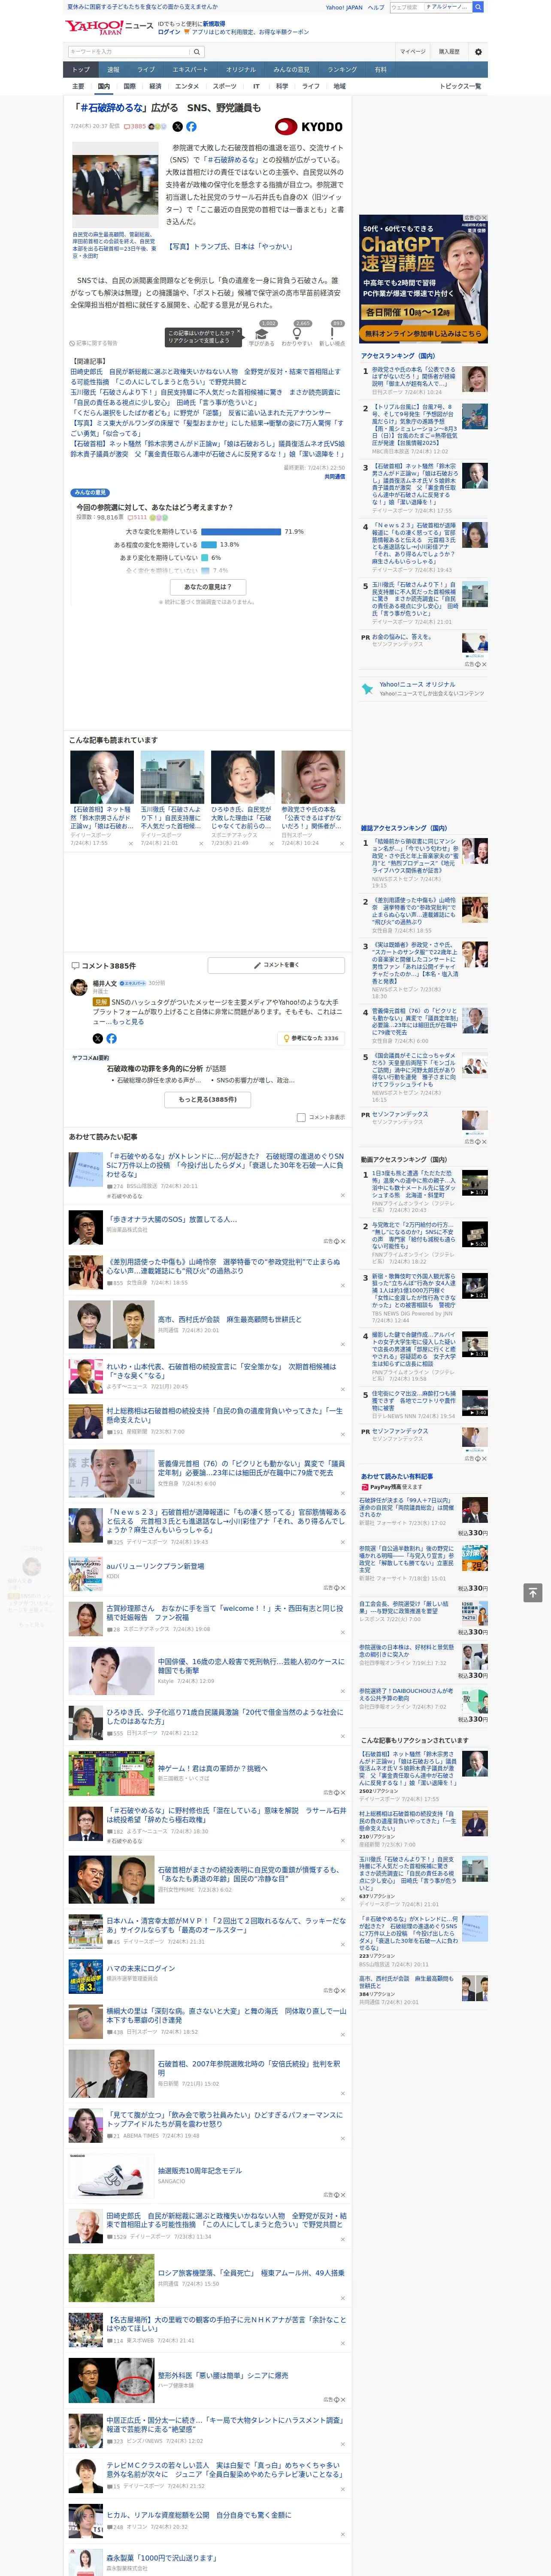Open the main article photo
The image size is (551, 2576).
(x=115, y=185)
